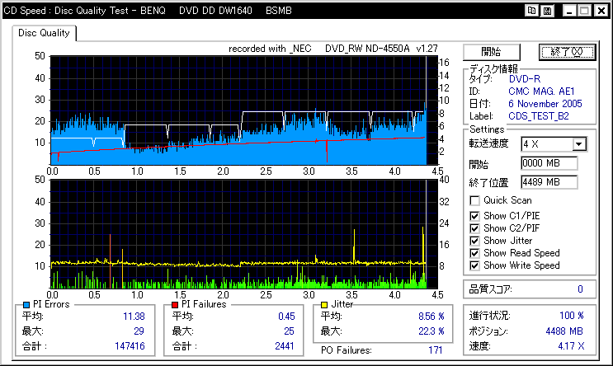Click the PI Errors maximum value 29
This screenshot has width=613, height=366.
point(139,331)
